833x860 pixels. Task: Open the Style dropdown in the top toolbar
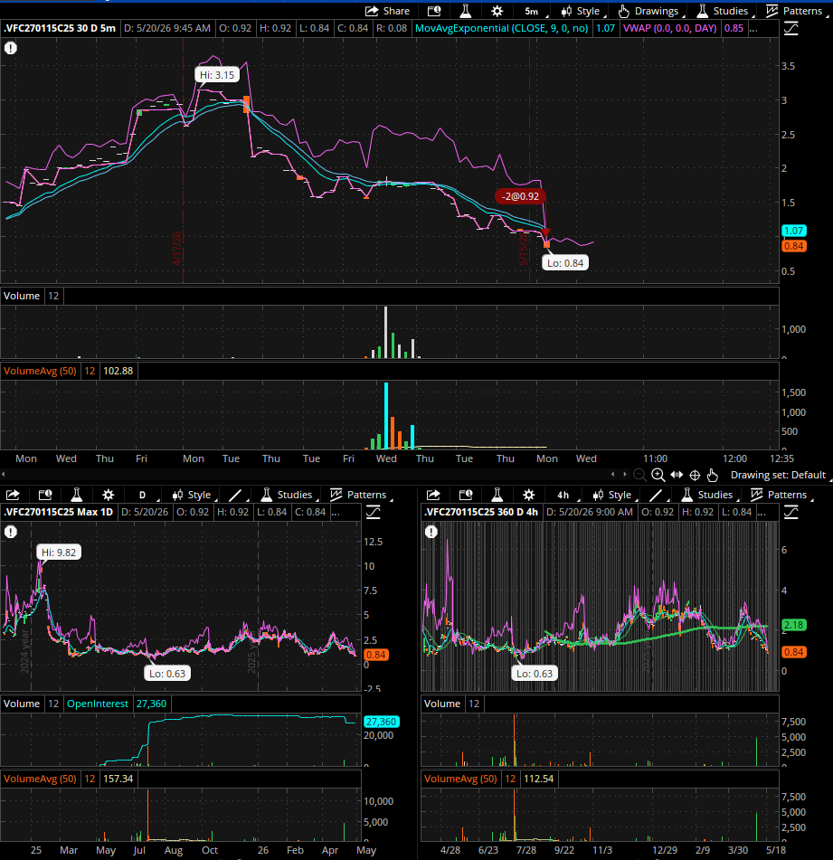click(582, 11)
